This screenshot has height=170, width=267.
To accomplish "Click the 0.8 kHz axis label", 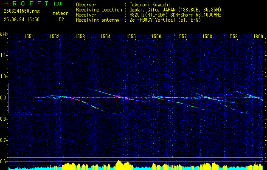I will pos(3,119).
